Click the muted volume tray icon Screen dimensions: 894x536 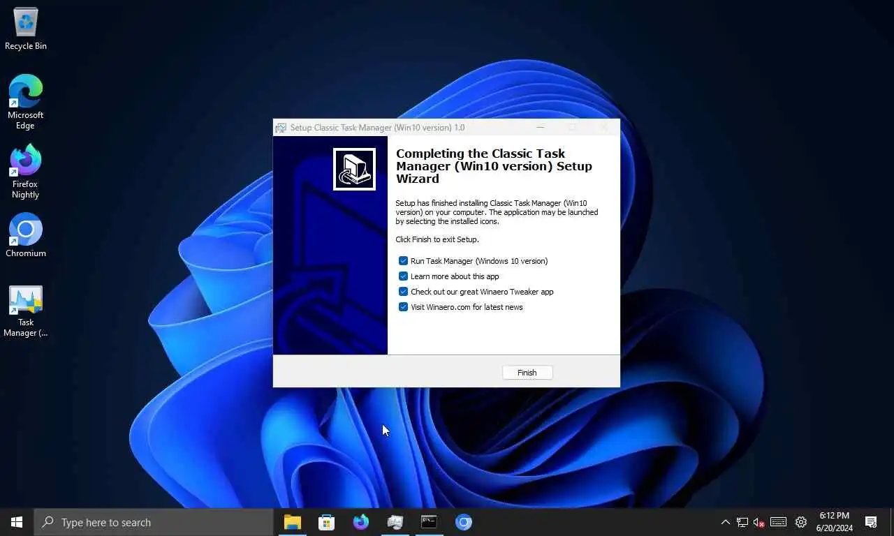pyautogui.click(x=759, y=522)
